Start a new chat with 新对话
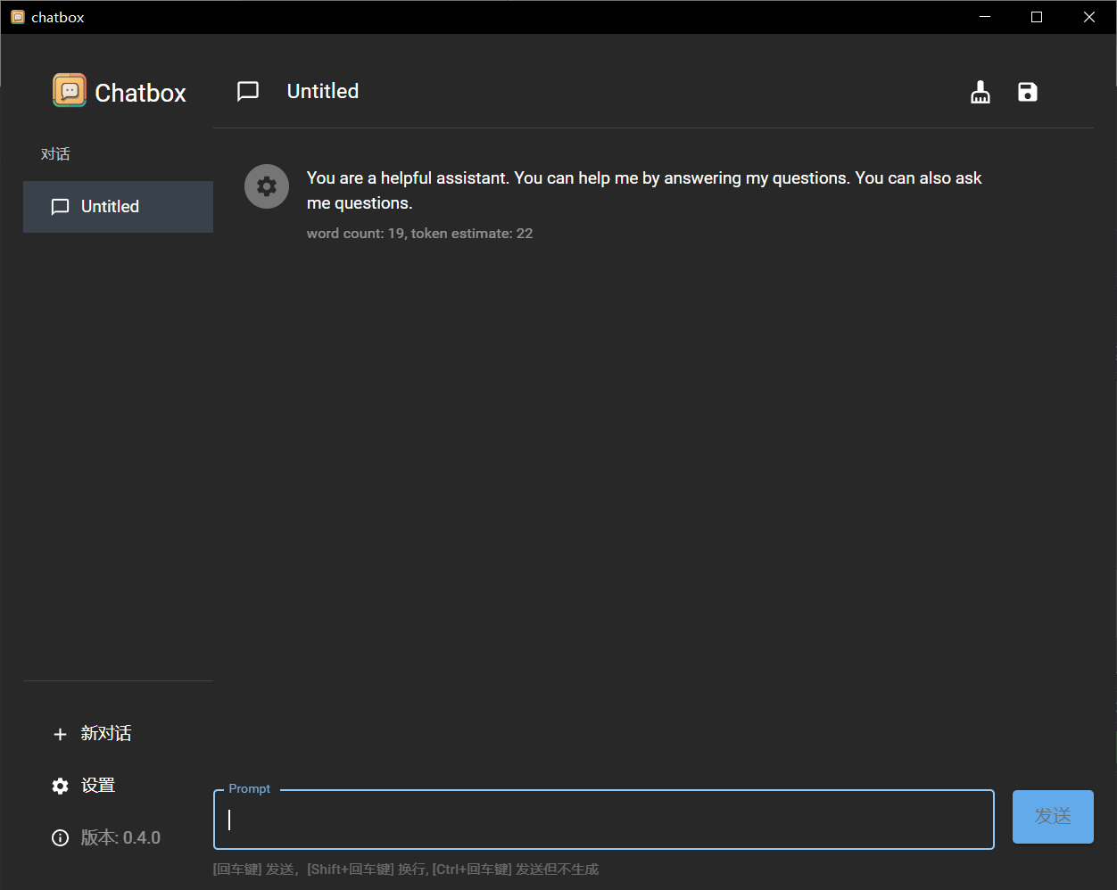This screenshot has height=890, width=1117. point(118,734)
